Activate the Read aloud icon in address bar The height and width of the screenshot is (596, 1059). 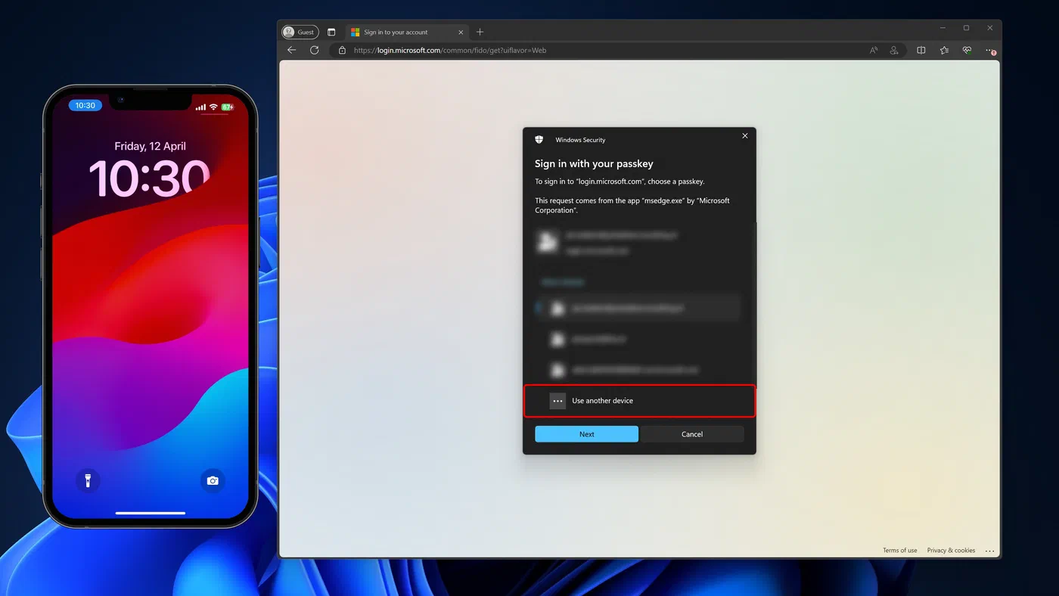874,51
